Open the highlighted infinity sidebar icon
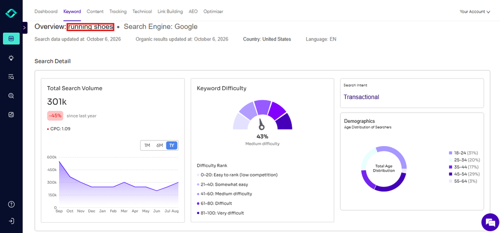The height and width of the screenshot is (233, 500). click(11, 38)
